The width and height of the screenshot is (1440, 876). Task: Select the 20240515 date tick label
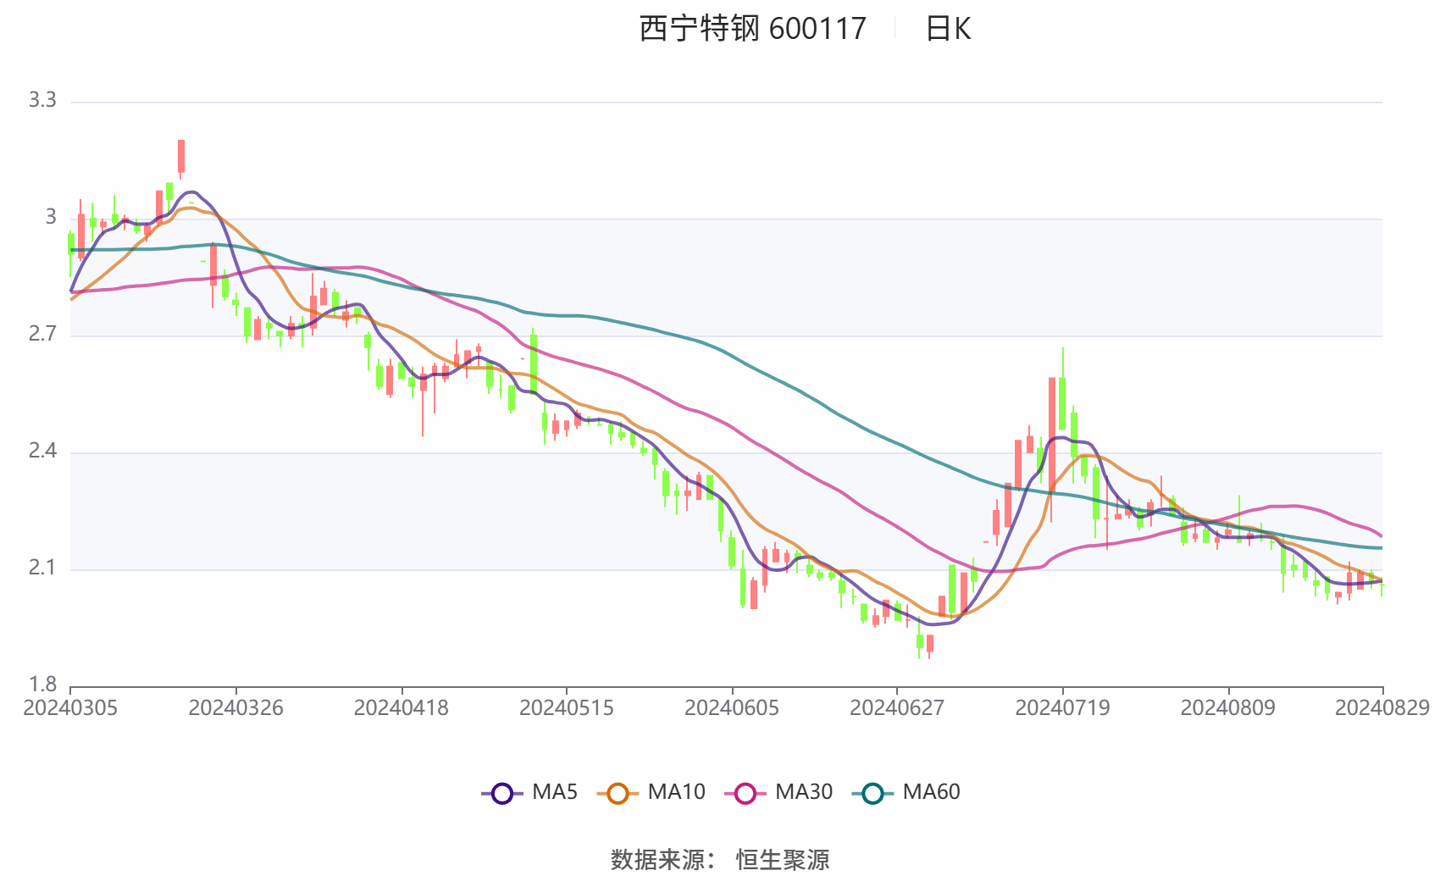pos(567,707)
